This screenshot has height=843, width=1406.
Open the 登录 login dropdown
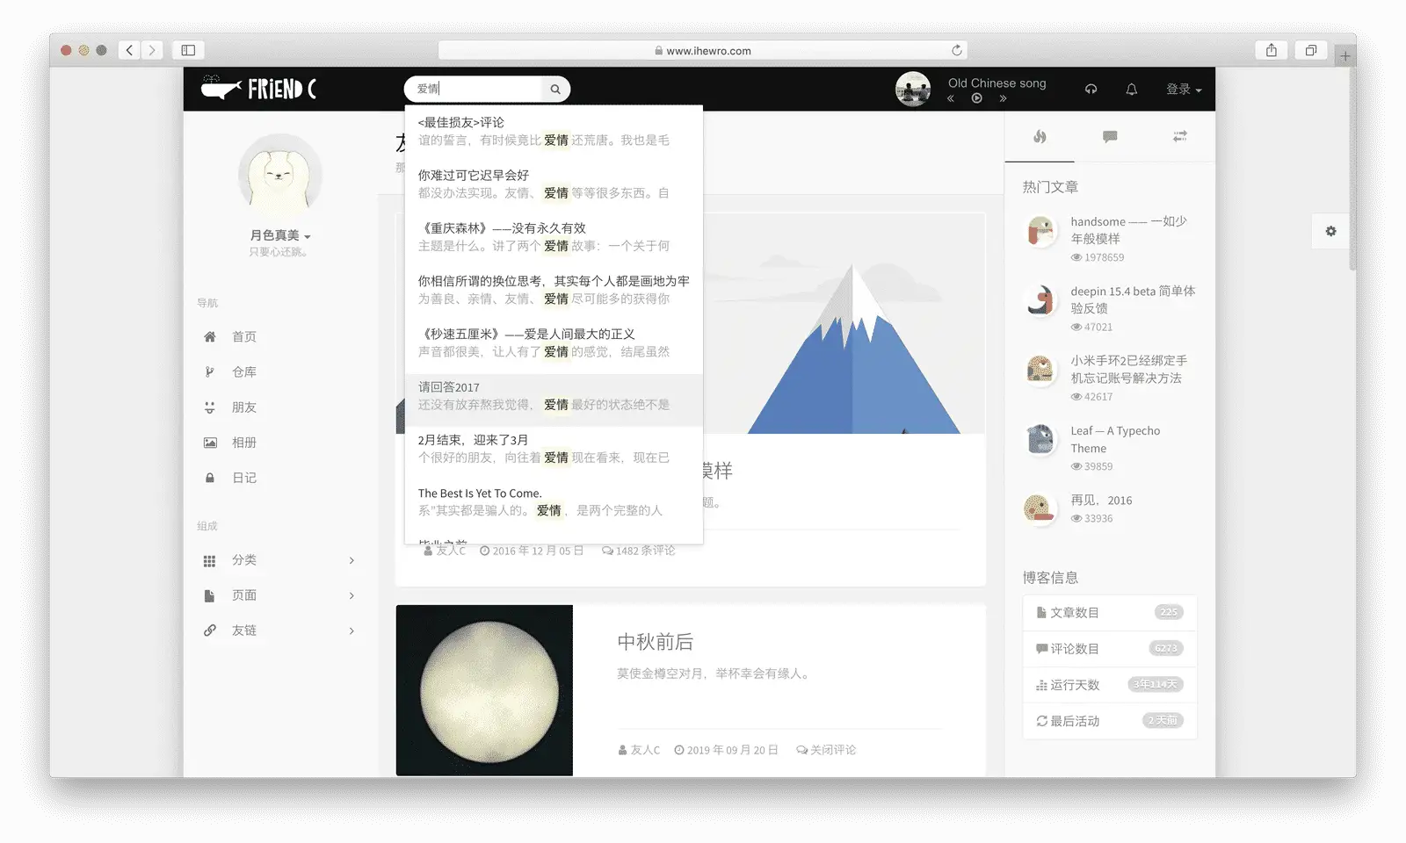coord(1184,89)
